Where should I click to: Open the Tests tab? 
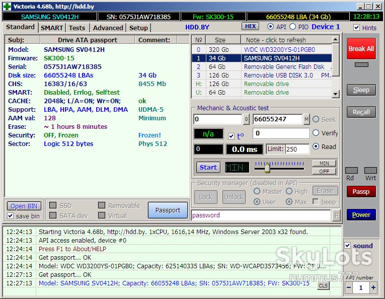77,28
